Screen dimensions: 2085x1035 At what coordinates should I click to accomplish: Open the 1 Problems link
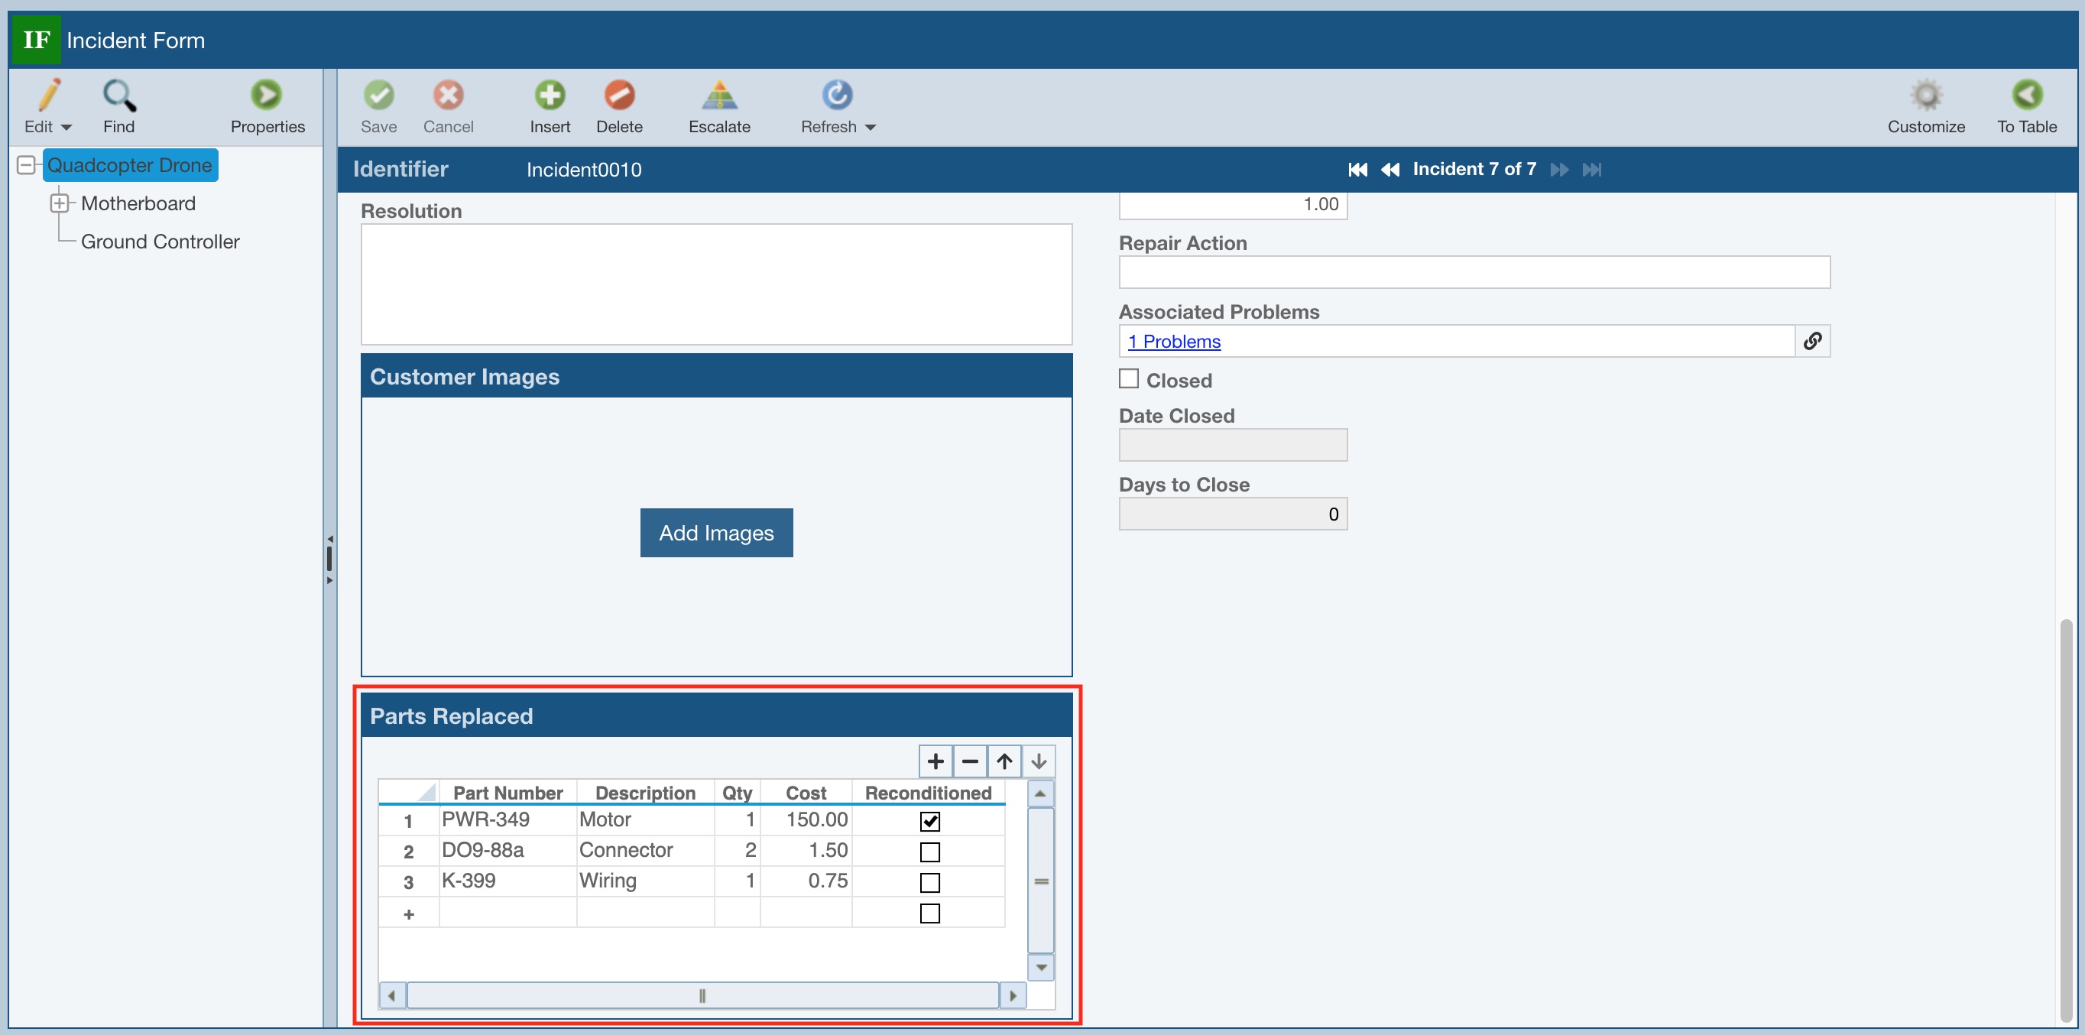1174,342
